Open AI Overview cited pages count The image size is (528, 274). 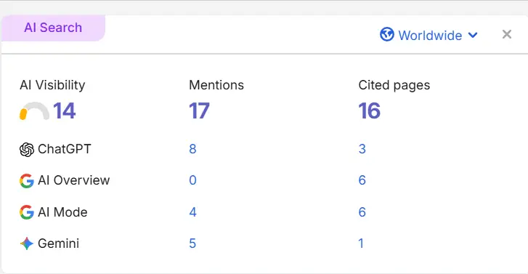pyautogui.click(x=362, y=180)
